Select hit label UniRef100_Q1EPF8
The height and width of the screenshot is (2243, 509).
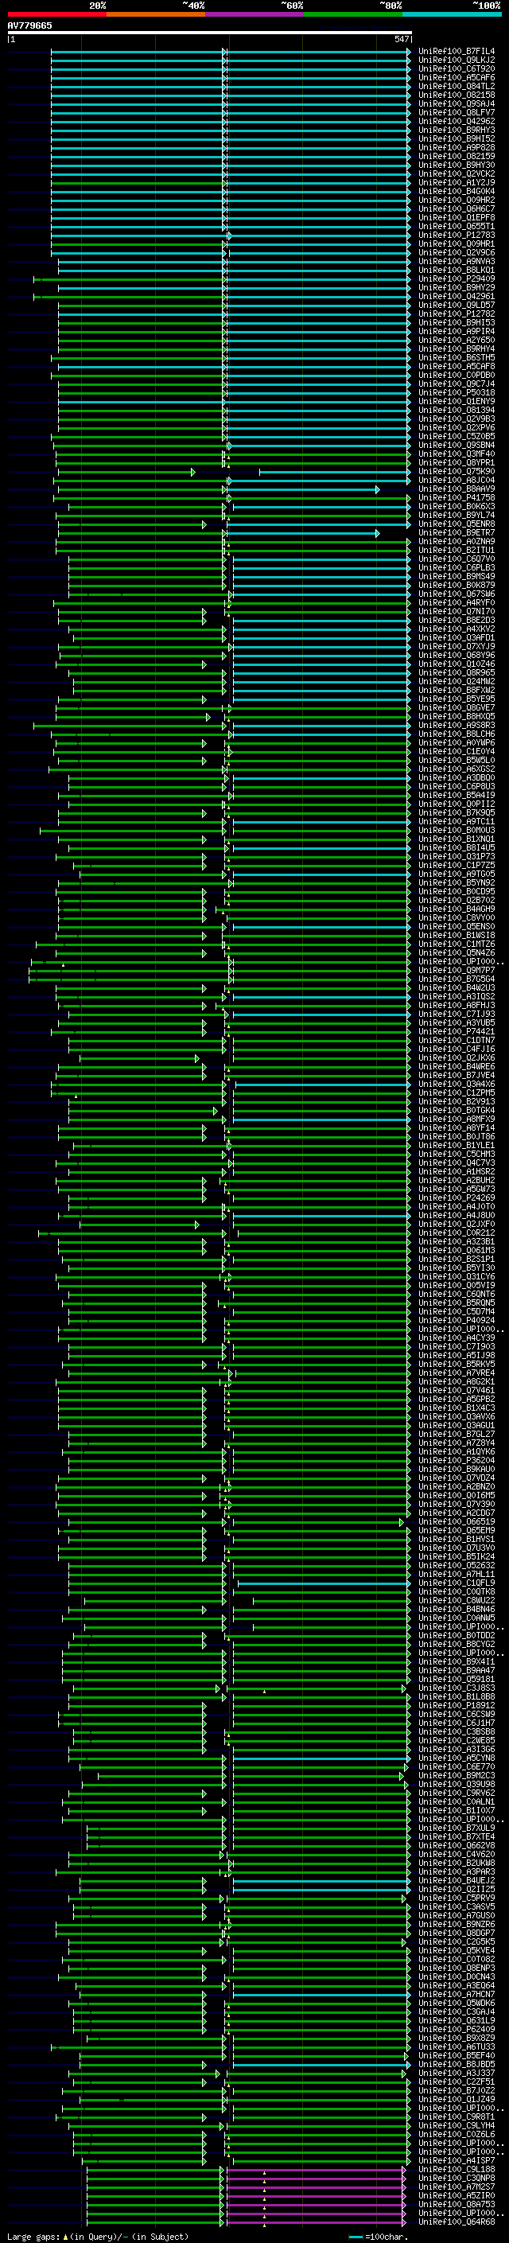tap(456, 218)
